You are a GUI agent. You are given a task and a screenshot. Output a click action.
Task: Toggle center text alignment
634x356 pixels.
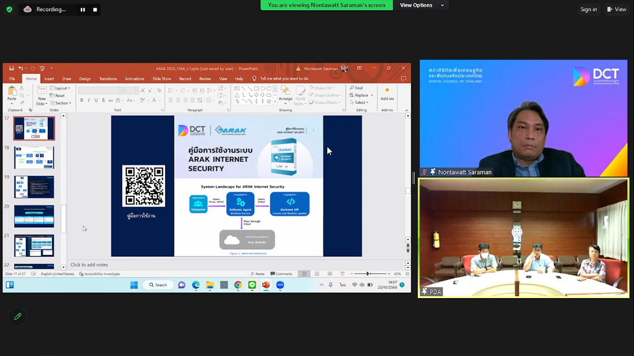point(178,100)
